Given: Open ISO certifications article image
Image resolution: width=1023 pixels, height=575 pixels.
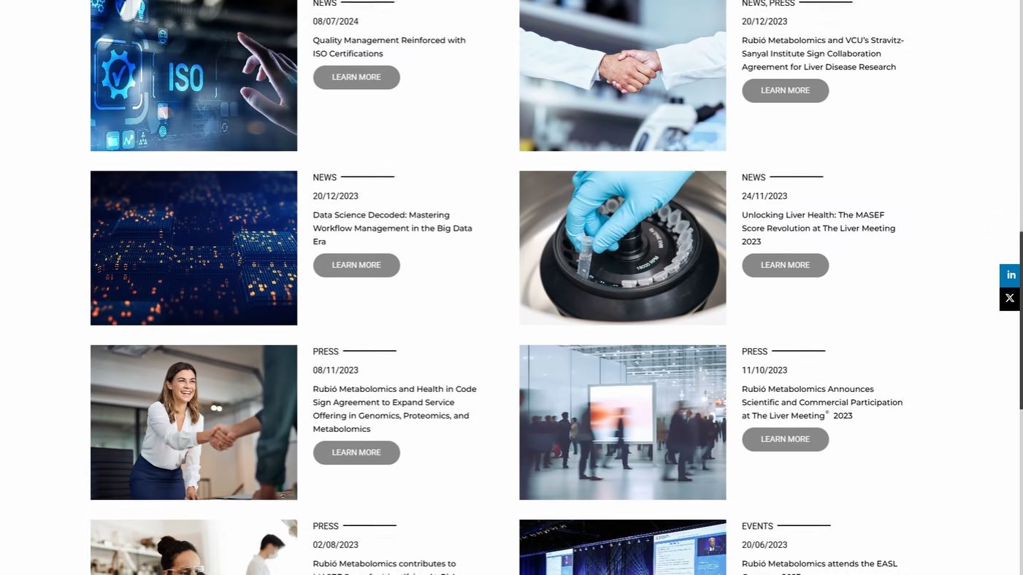Looking at the screenshot, I should (194, 75).
